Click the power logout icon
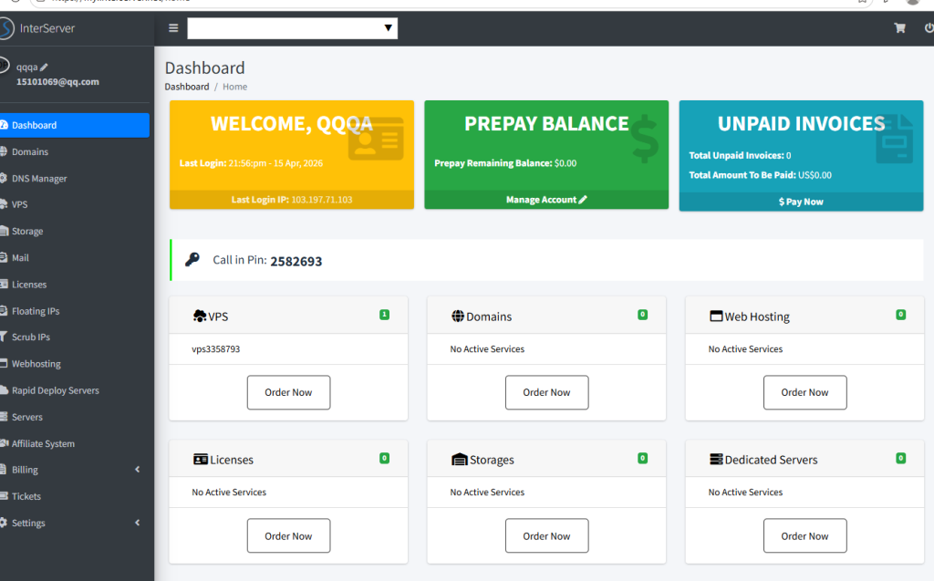Viewport: 934px width, 581px height. pyautogui.click(x=929, y=28)
